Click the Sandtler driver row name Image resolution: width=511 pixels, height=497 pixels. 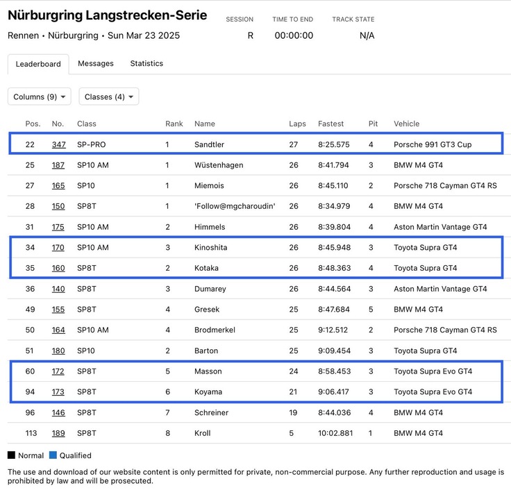(209, 144)
